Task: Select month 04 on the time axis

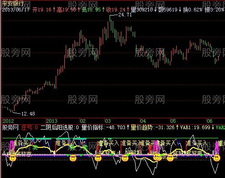Action: coord(143,121)
